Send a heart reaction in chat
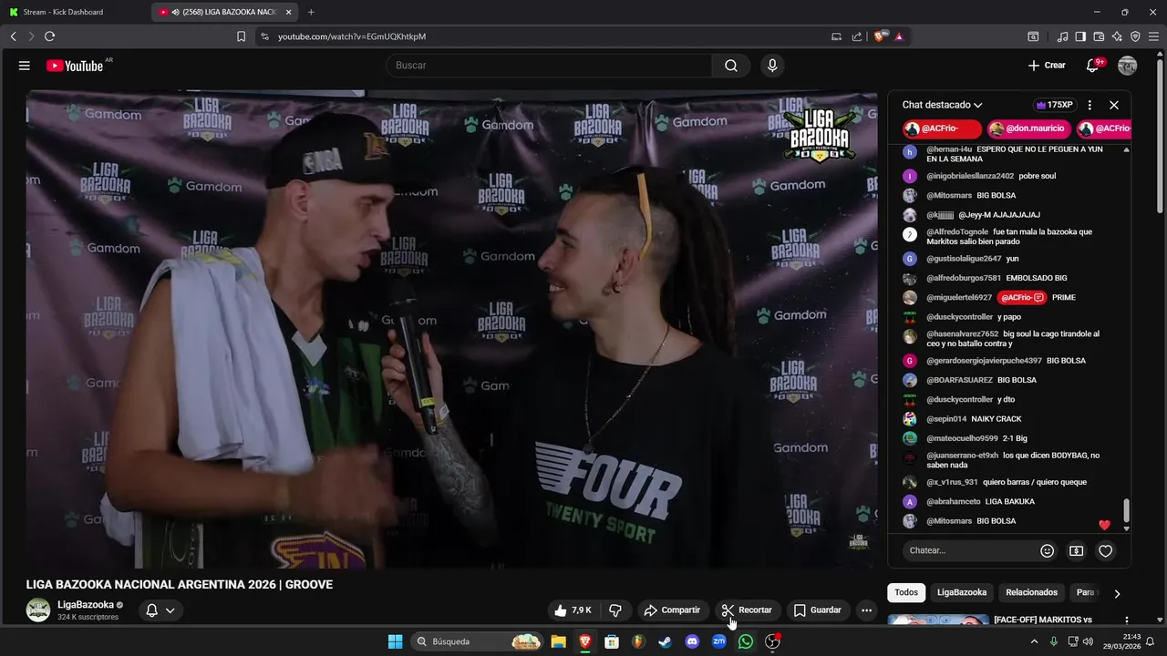This screenshot has height=656, width=1167. tap(1106, 551)
